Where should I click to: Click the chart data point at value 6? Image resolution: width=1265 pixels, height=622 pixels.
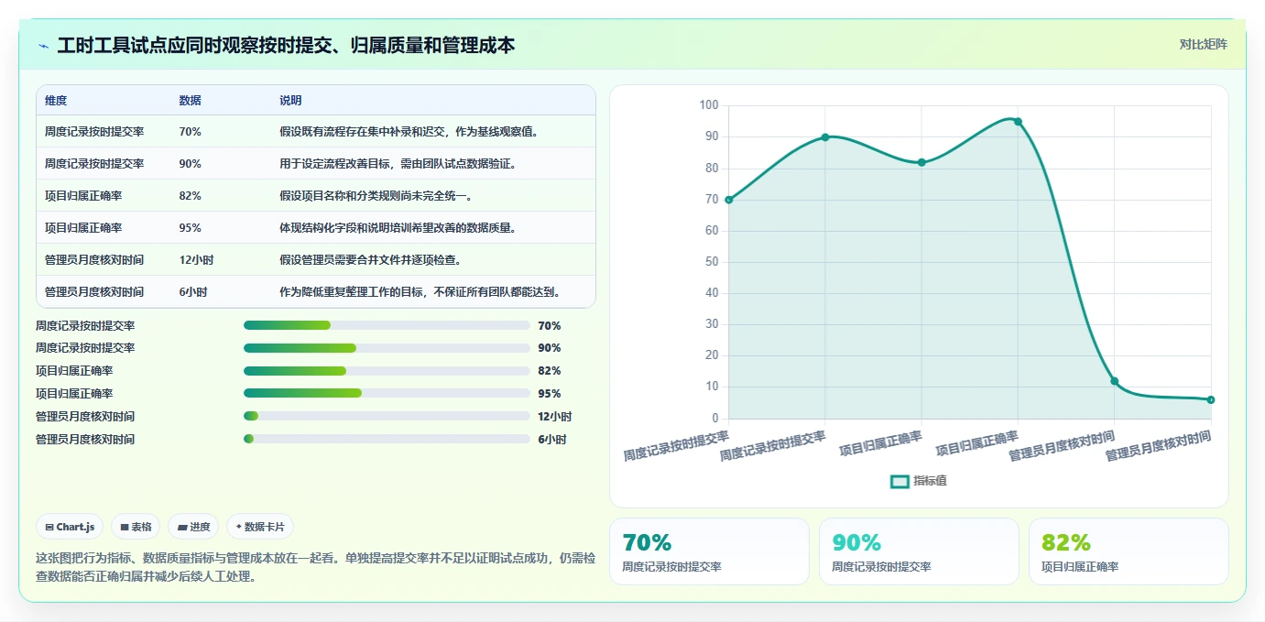point(1211,399)
